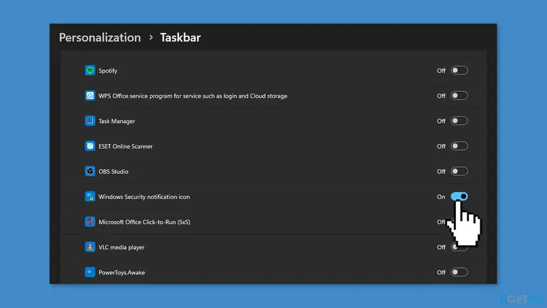The width and height of the screenshot is (547, 308).
Task: Select the ESET Online Scanner label
Action: click(126, 146)
